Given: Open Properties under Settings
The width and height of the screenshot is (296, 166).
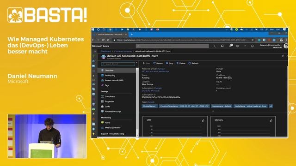Looking at the screenshot, I should pos(117,101).
